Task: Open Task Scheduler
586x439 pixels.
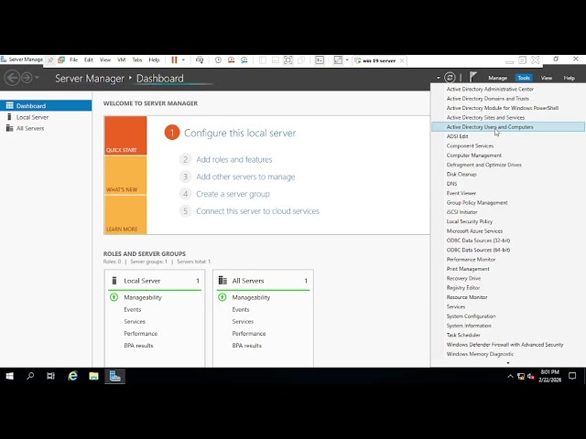Action: pos(463,336)
